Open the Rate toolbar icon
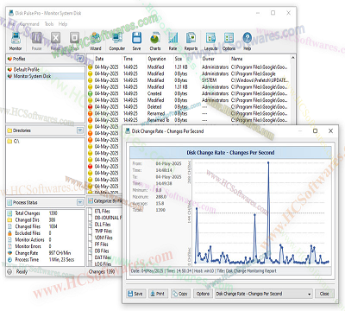 [172, 41]
